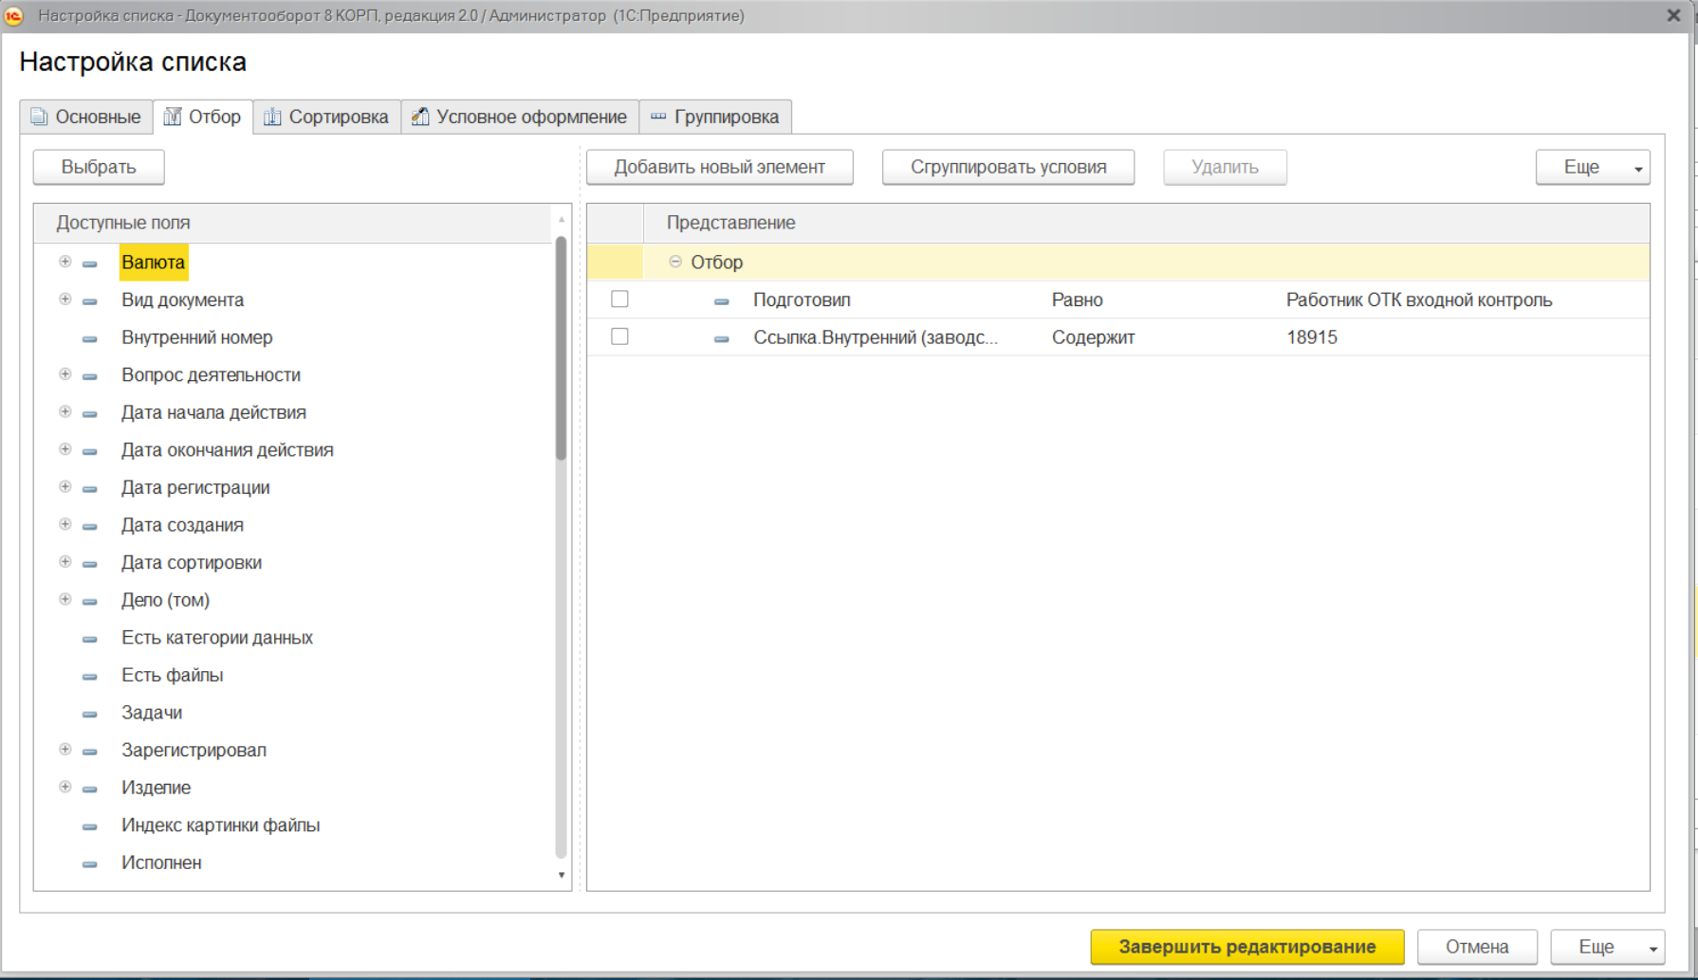Toggle the Ссылка.Внутренний filter checkbox
The image size is (1698, 980).
[619, 336]
